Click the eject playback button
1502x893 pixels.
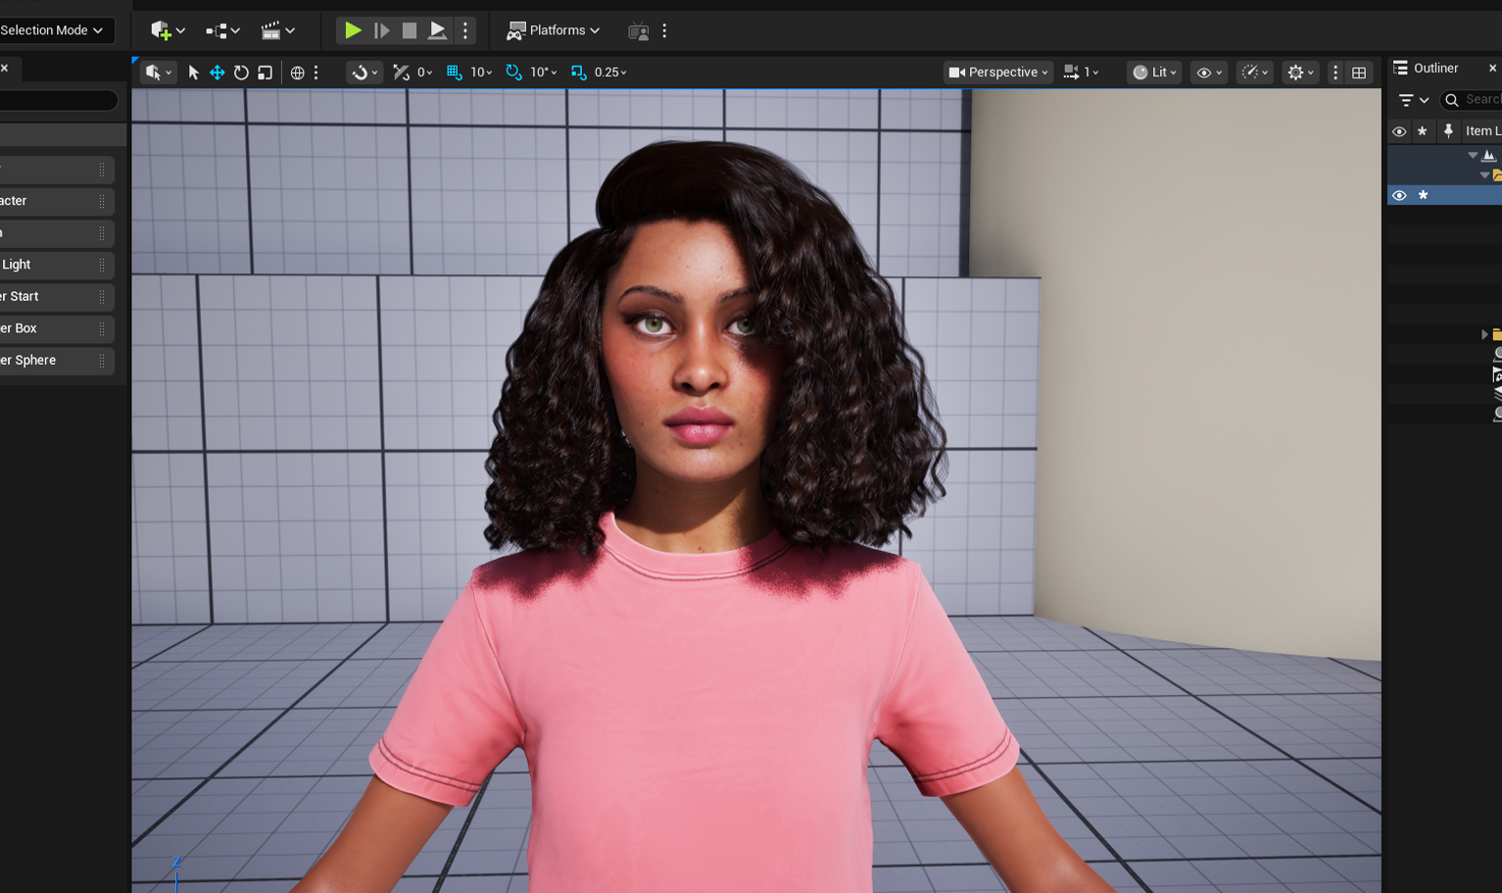[x=438, y=30]
